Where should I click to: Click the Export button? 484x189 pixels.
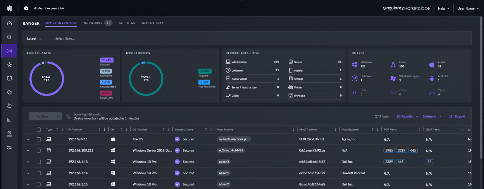(x=457, y=116)
